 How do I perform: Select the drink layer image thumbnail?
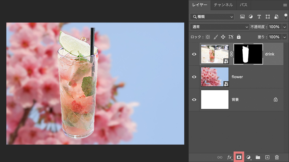(215, 54)
